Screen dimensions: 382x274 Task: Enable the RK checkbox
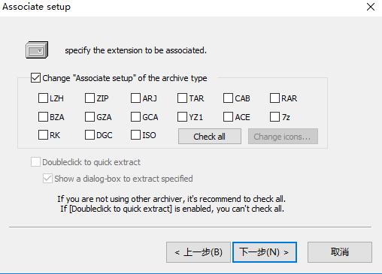click(x=43, y=135)
